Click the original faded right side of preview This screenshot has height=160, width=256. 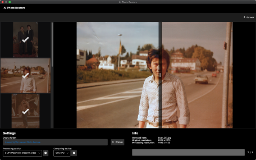(197, 75)
